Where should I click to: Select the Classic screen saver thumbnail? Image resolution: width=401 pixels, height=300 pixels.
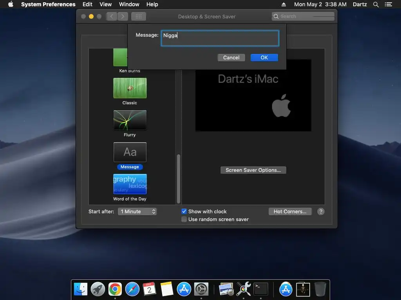point(130,88)
